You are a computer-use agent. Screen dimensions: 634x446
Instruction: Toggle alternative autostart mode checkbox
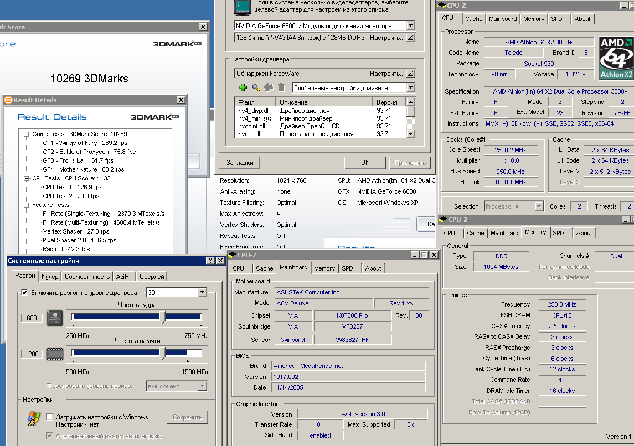click(50, 435)
